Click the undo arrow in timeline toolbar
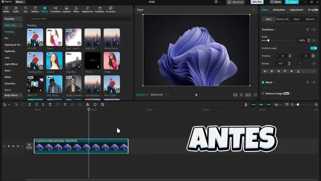The width and height of the screenshot is (321, 181). coord(16,105)
